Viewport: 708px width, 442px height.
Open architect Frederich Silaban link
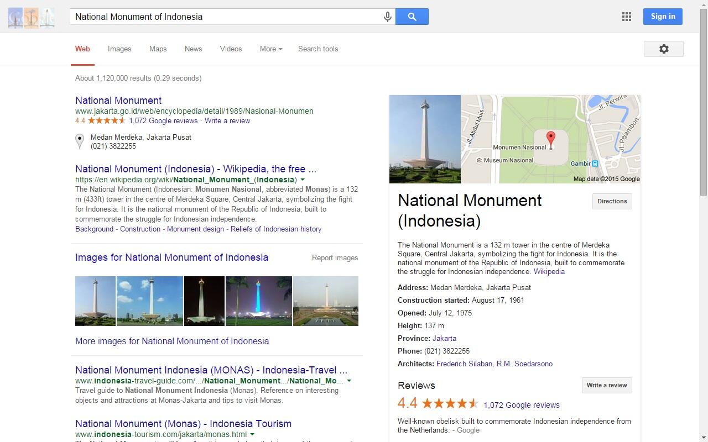464,364
